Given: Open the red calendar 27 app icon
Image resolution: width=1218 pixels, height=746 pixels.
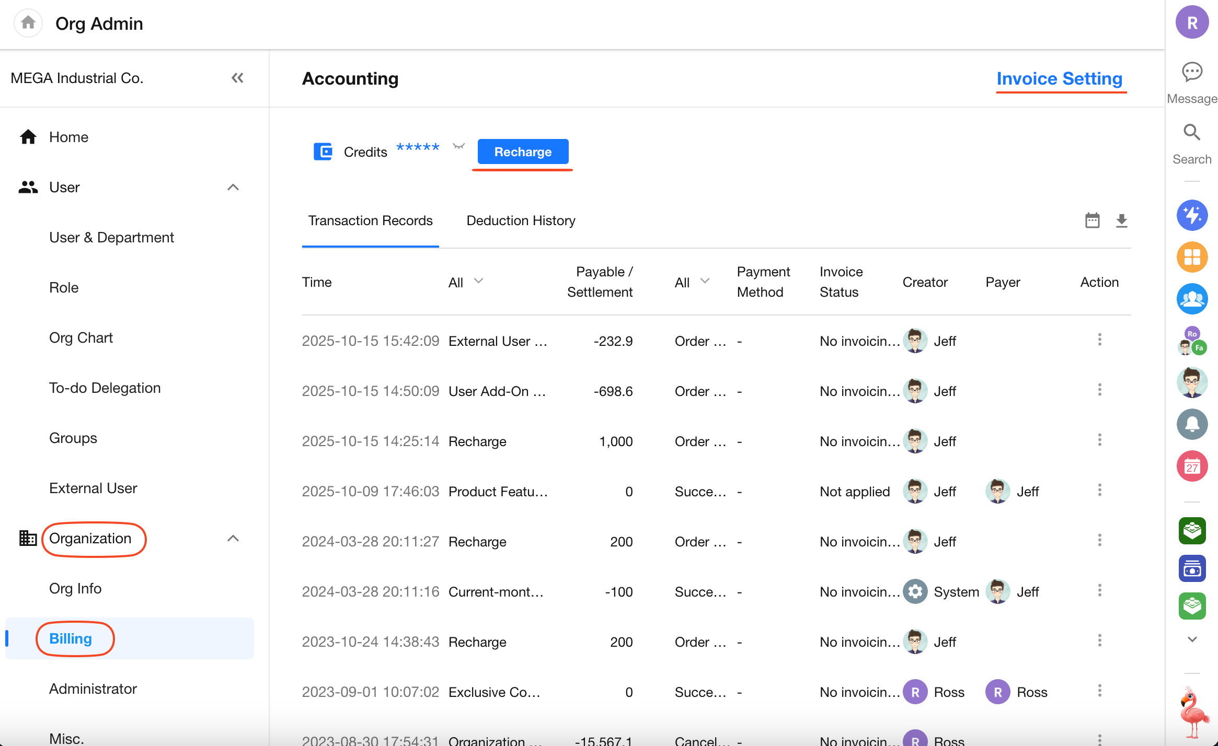Looking at the screenshot, I should 1192,466.
